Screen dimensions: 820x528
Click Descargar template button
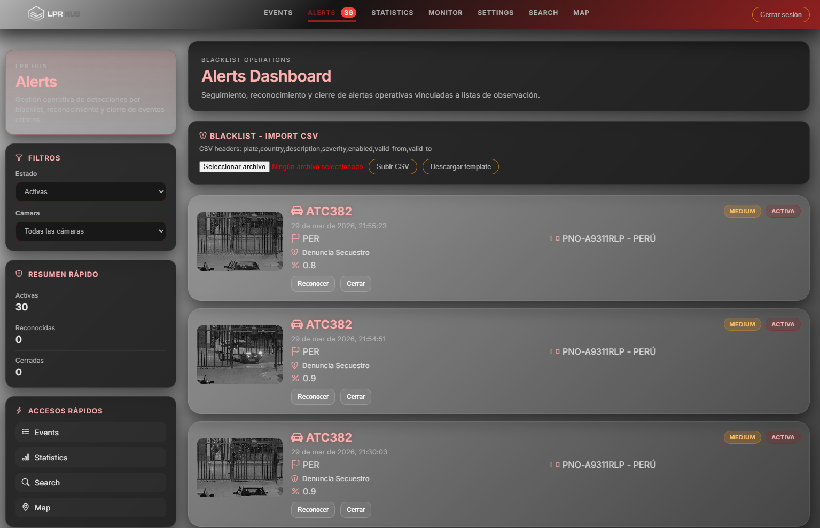pos(460,167)
